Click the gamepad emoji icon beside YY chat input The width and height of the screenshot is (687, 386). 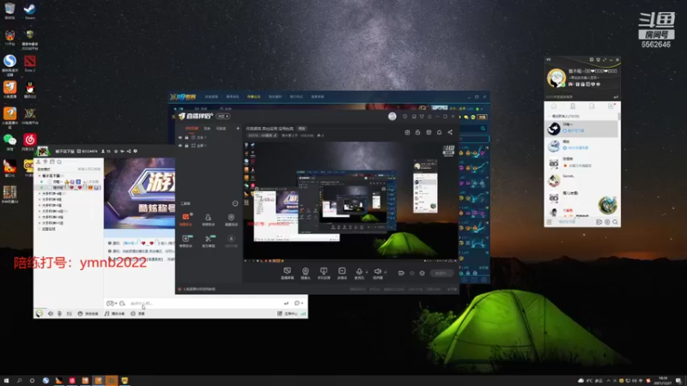point(110,304)
